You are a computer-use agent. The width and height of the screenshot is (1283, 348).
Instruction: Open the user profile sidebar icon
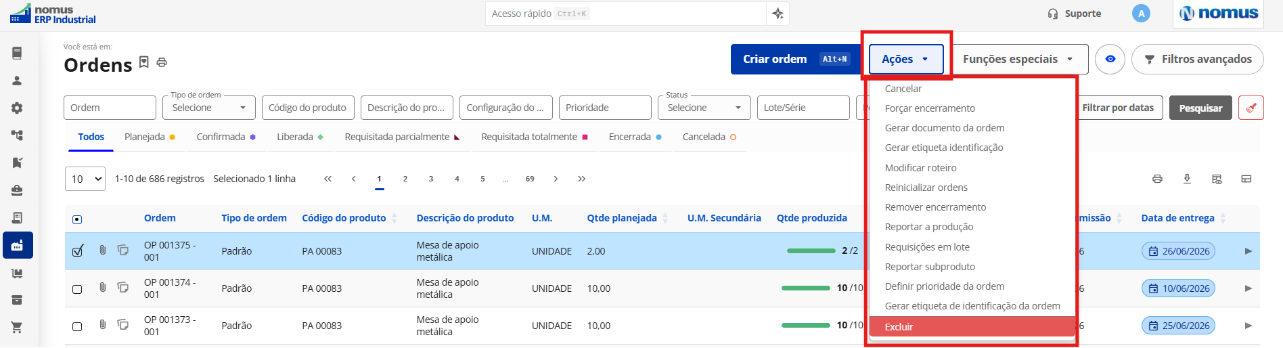[17, 81]
